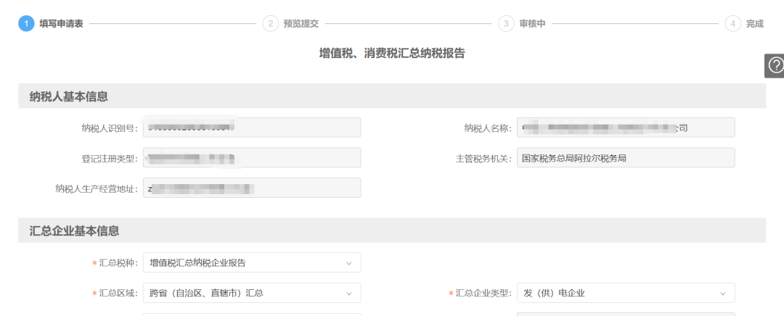Select the 增值税汇总纳税企业报告 combo box
Viewport: 784px width, 316px height.
pyautogui.click(x=252, y=262)
